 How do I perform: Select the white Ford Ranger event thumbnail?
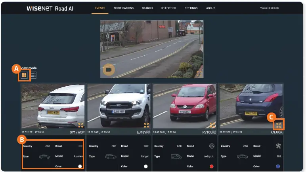[119, 106]
